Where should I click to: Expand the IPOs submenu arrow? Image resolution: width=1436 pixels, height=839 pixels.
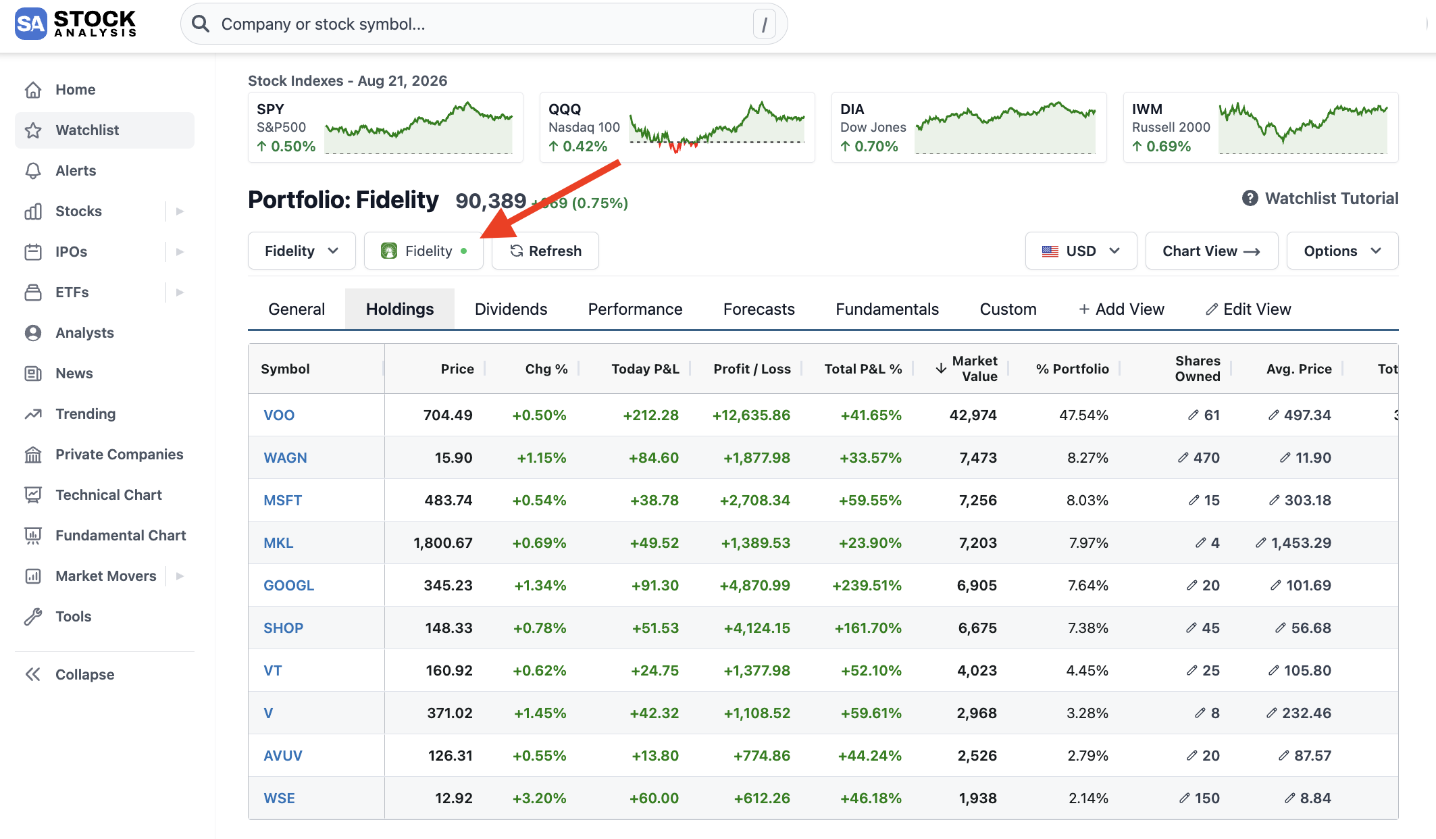point(180,252)
